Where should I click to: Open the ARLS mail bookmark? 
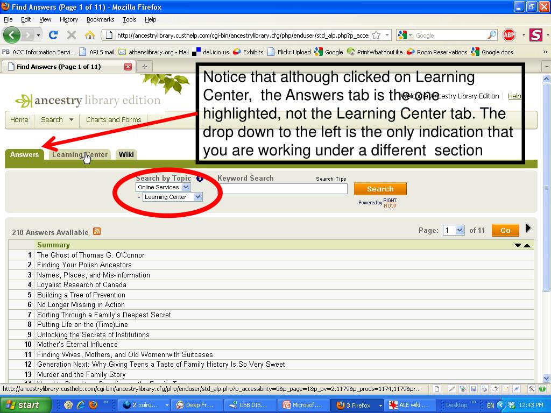97,52
